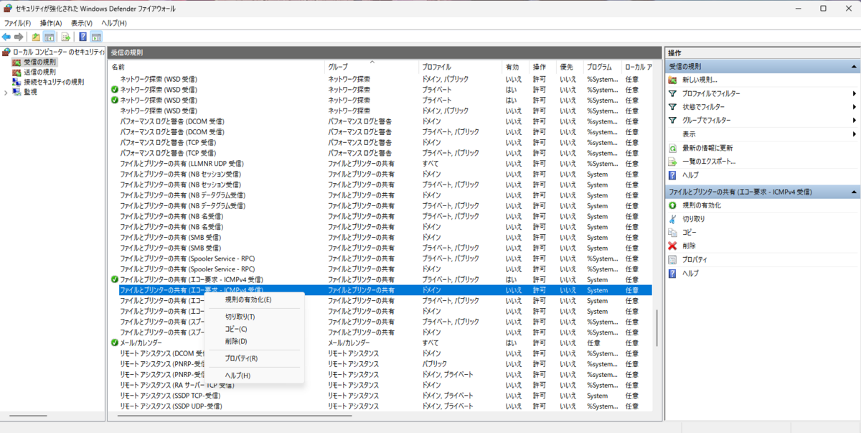Click green check icon of メール/カレンダー rule
The image size is (861, 433).
point(115,343)
